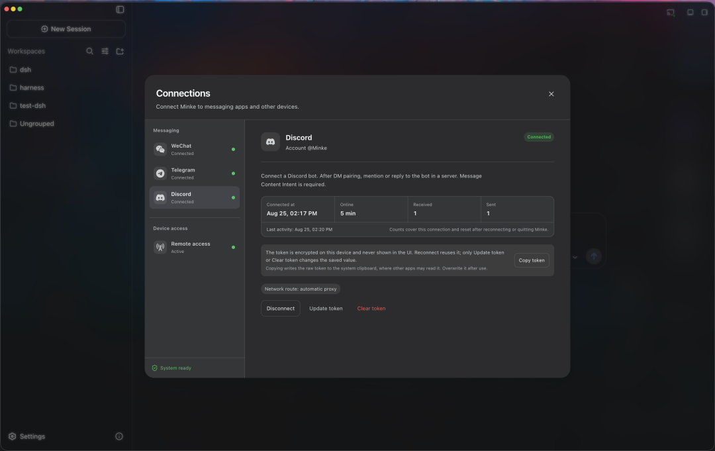Search workspaces with the magnifier icon
715x451 pixels.
coord(90,51)
